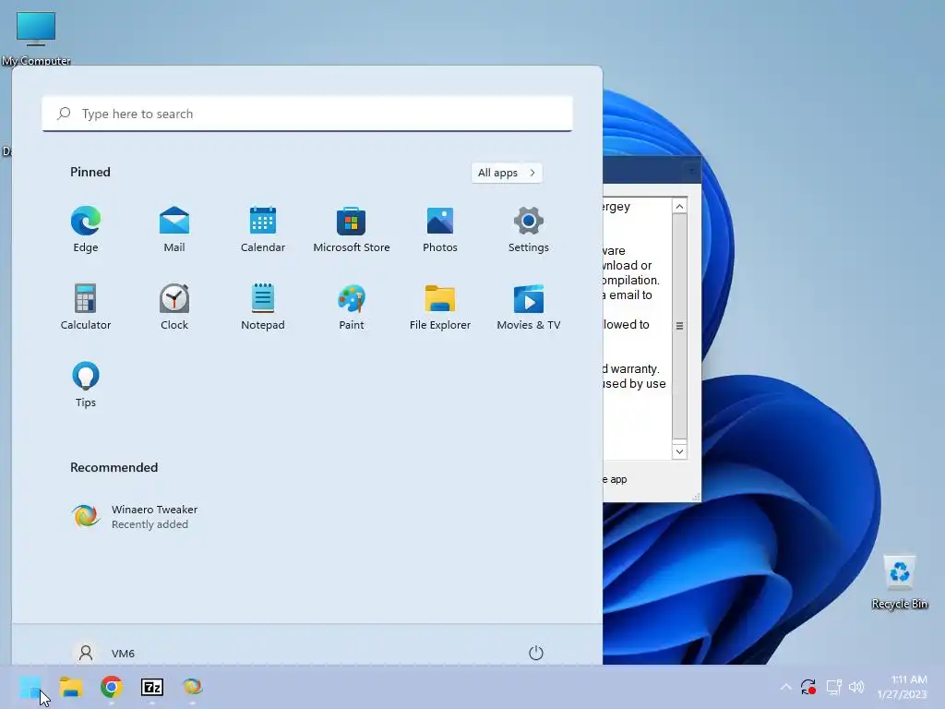The height and width of the screenshot is (709, 945).
Task: Open the Recycle Bin desktop icon
Action: (900, 582)
